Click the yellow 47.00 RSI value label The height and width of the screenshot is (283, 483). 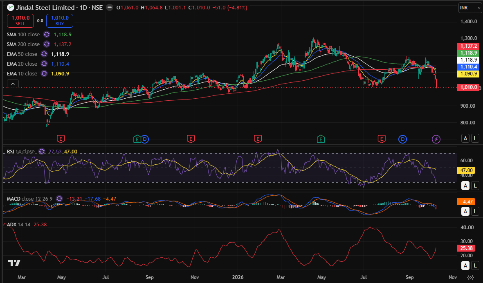pyautogui.click(x=466, y=170)
